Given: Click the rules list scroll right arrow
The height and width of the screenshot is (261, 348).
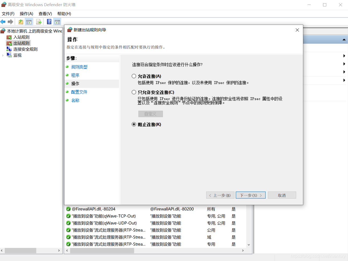Looking at the screenshot, I should [243, 251].
